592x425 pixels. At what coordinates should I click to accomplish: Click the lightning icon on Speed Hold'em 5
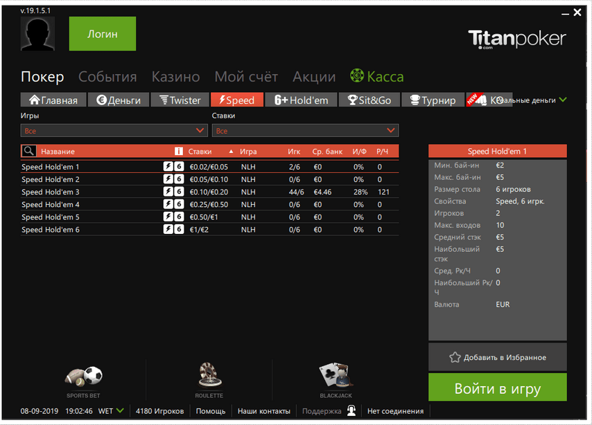tap(168, 217)
